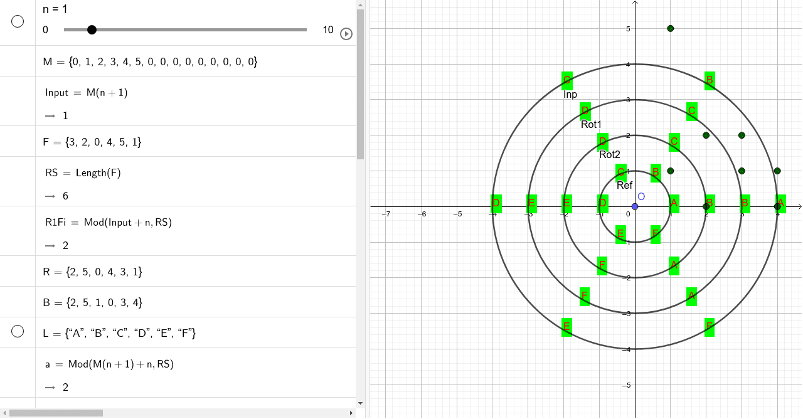Click the down arrow on vertical scrollbar
The height and width of the screenshot is (419, 803).
point(360,403)
